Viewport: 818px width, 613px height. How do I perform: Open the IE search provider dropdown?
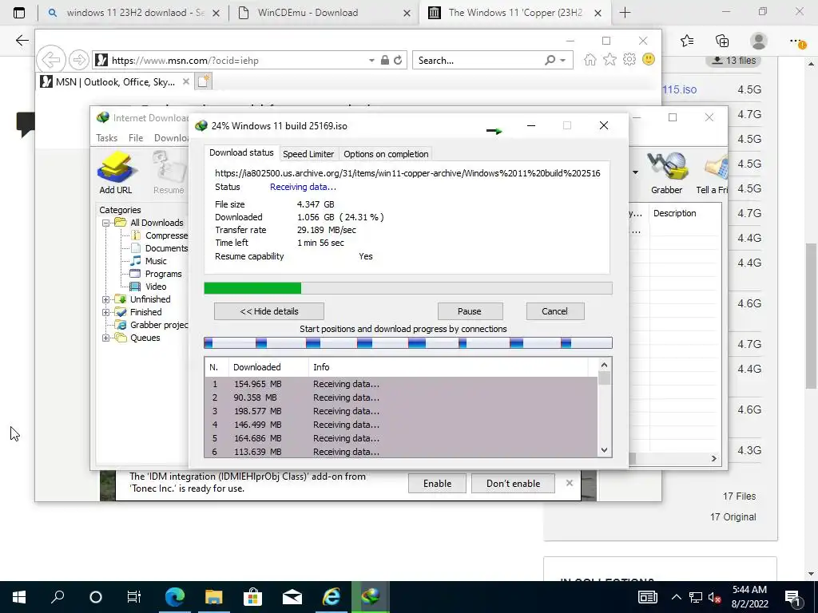[x=563, y=61]
